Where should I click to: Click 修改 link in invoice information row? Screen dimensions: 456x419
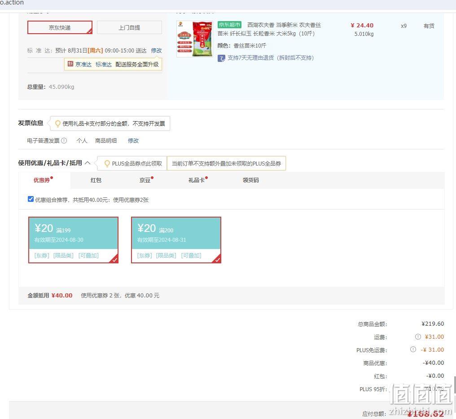tap(133, 141)
